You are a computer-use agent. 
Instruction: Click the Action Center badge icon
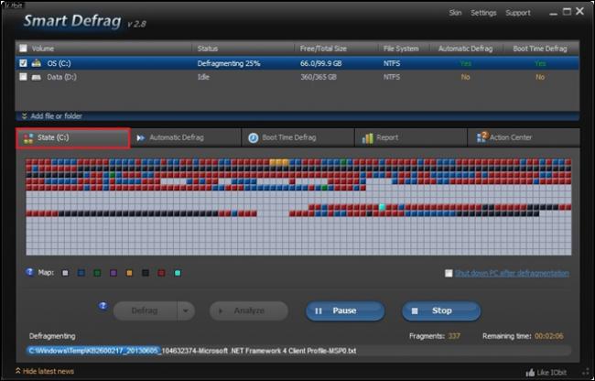[481, 137]
